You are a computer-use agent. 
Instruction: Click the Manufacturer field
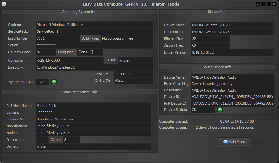coord(93,126)
